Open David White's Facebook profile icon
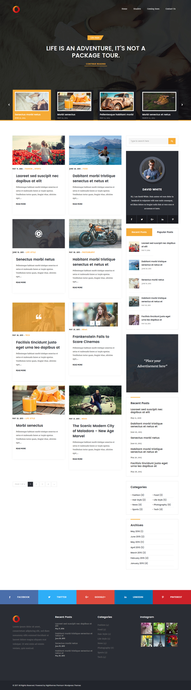 131,219
